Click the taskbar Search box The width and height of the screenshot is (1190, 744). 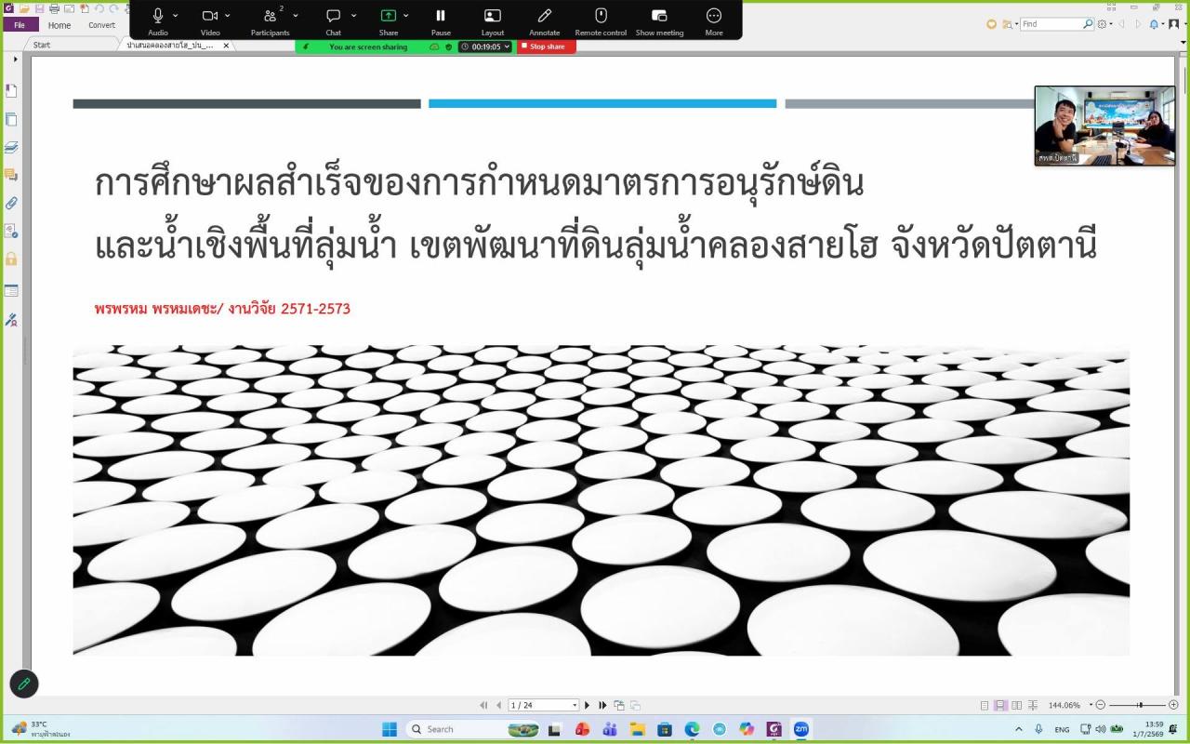click(474, 729)
